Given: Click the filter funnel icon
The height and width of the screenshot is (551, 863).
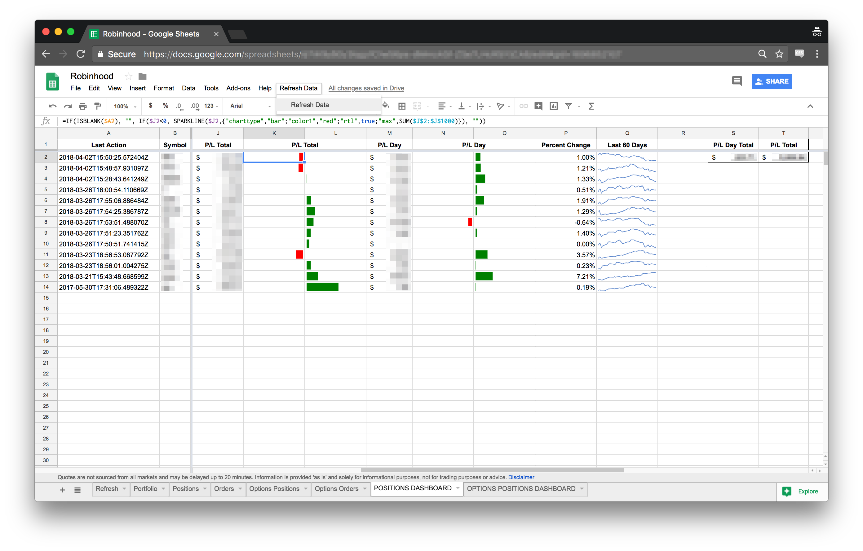Looking at the screenshot, I should coord(569,106).
